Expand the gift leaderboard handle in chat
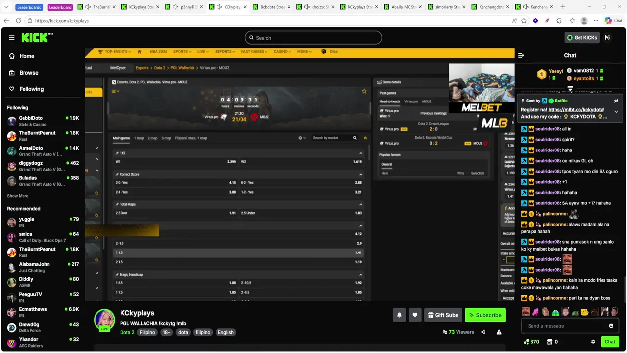 [x=570, y=88]
